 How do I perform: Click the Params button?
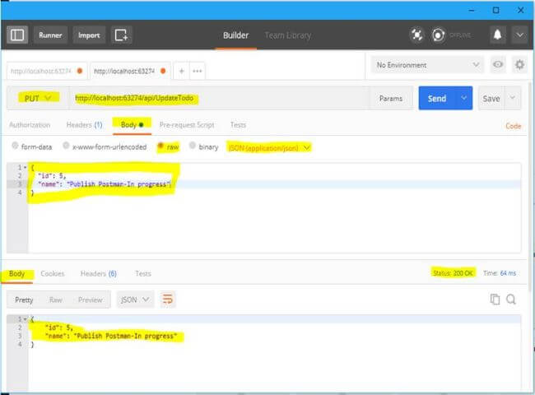(x=391, y=98)
